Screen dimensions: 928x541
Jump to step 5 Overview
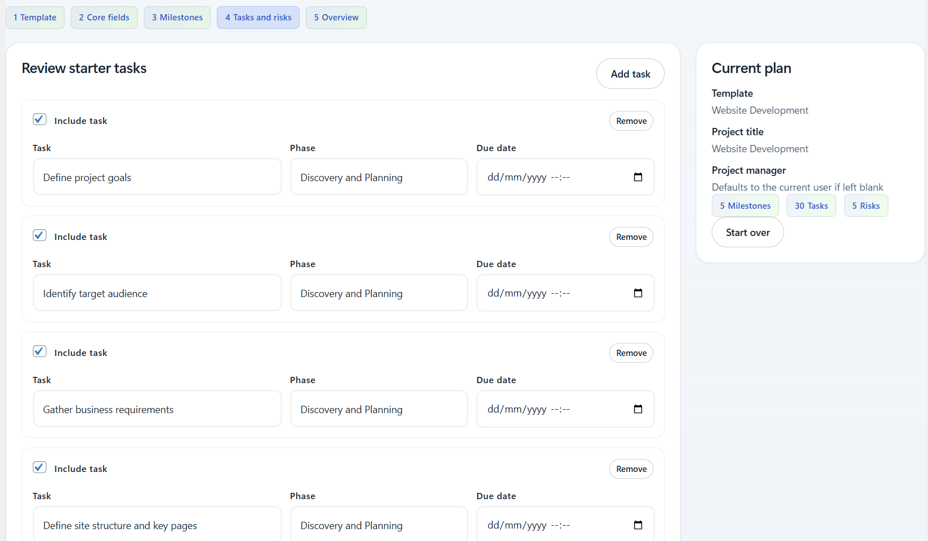[336, 18]
